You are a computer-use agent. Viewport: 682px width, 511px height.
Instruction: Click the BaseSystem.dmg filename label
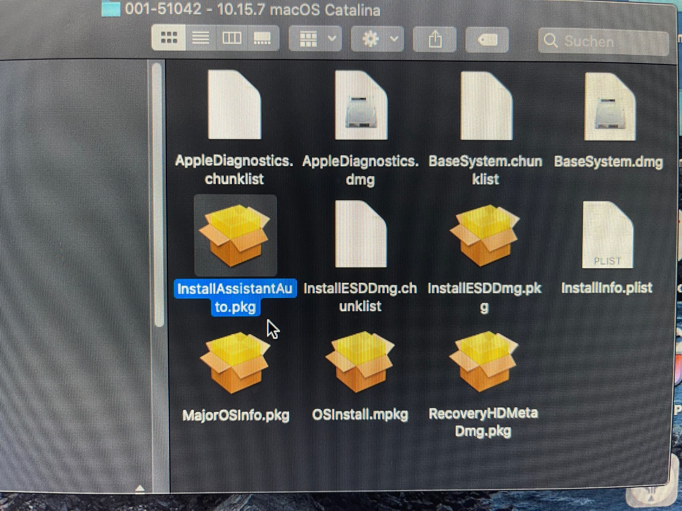pos(609,162)
